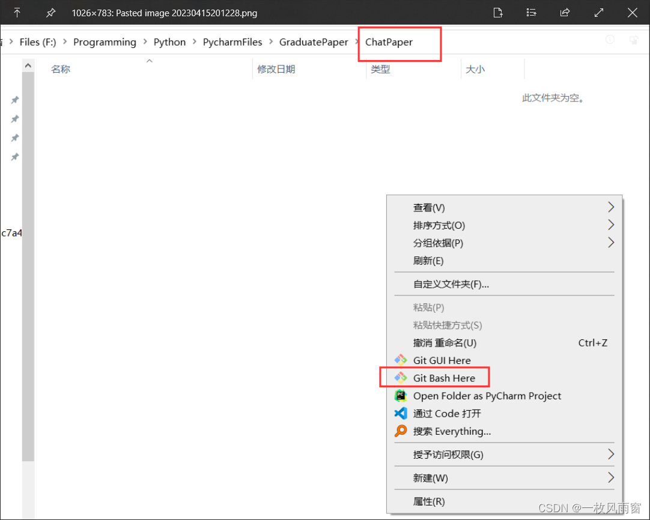The image size is (650, 520).
Task: Click the vertical scrollbar on the left
Action: (28, 270)
